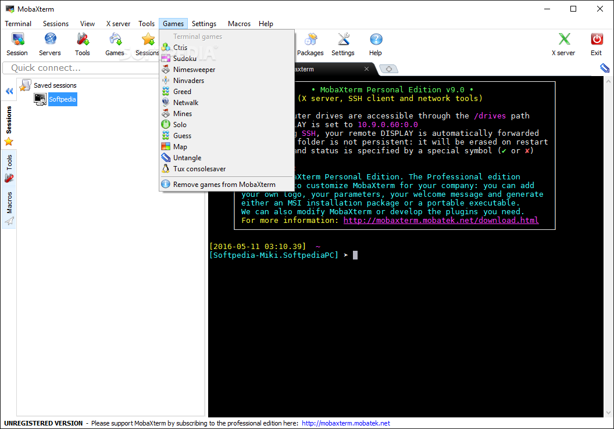Close the terminal tab

pos(366,69)
